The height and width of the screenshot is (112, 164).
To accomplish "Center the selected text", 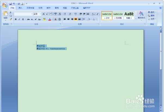I will pos(68,19).
